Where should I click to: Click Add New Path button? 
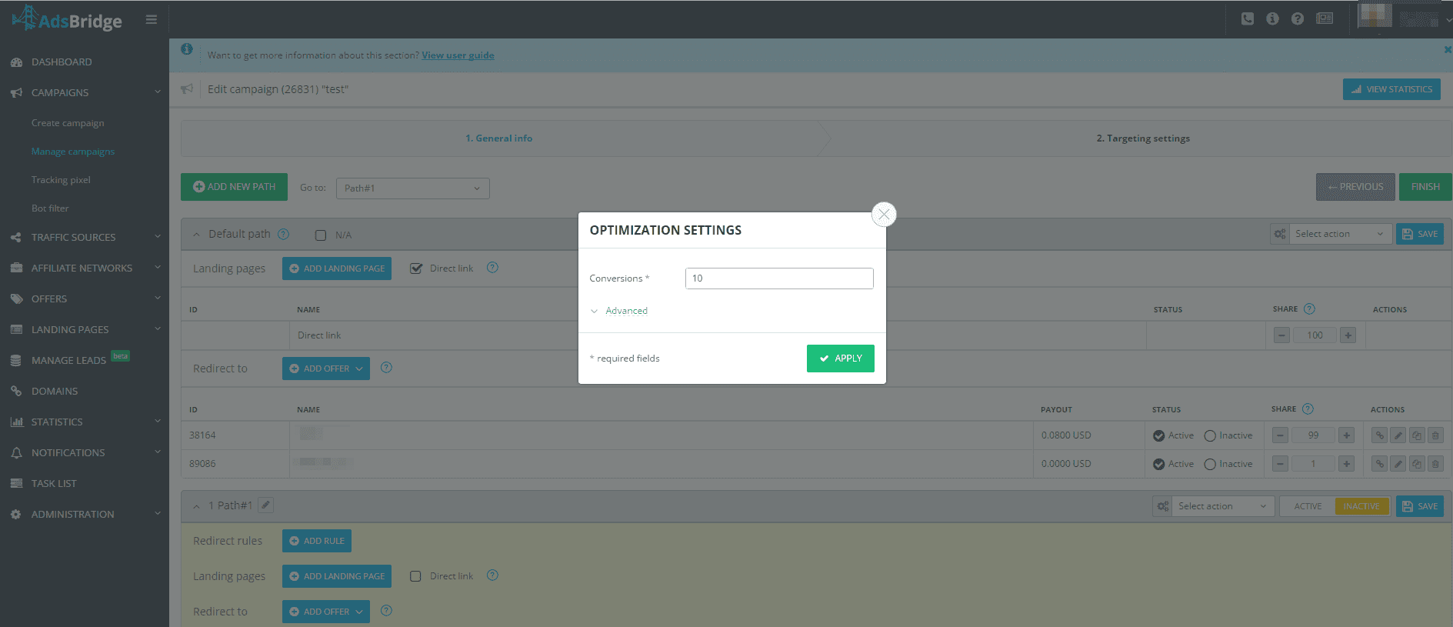click(234, 187)
